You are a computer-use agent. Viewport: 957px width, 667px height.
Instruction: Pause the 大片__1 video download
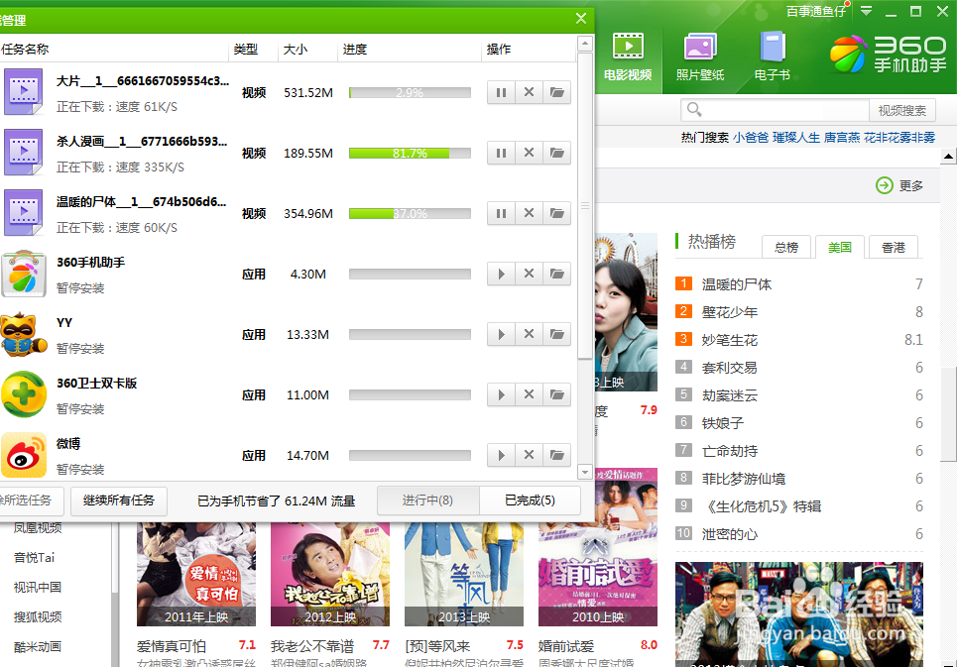501,93
